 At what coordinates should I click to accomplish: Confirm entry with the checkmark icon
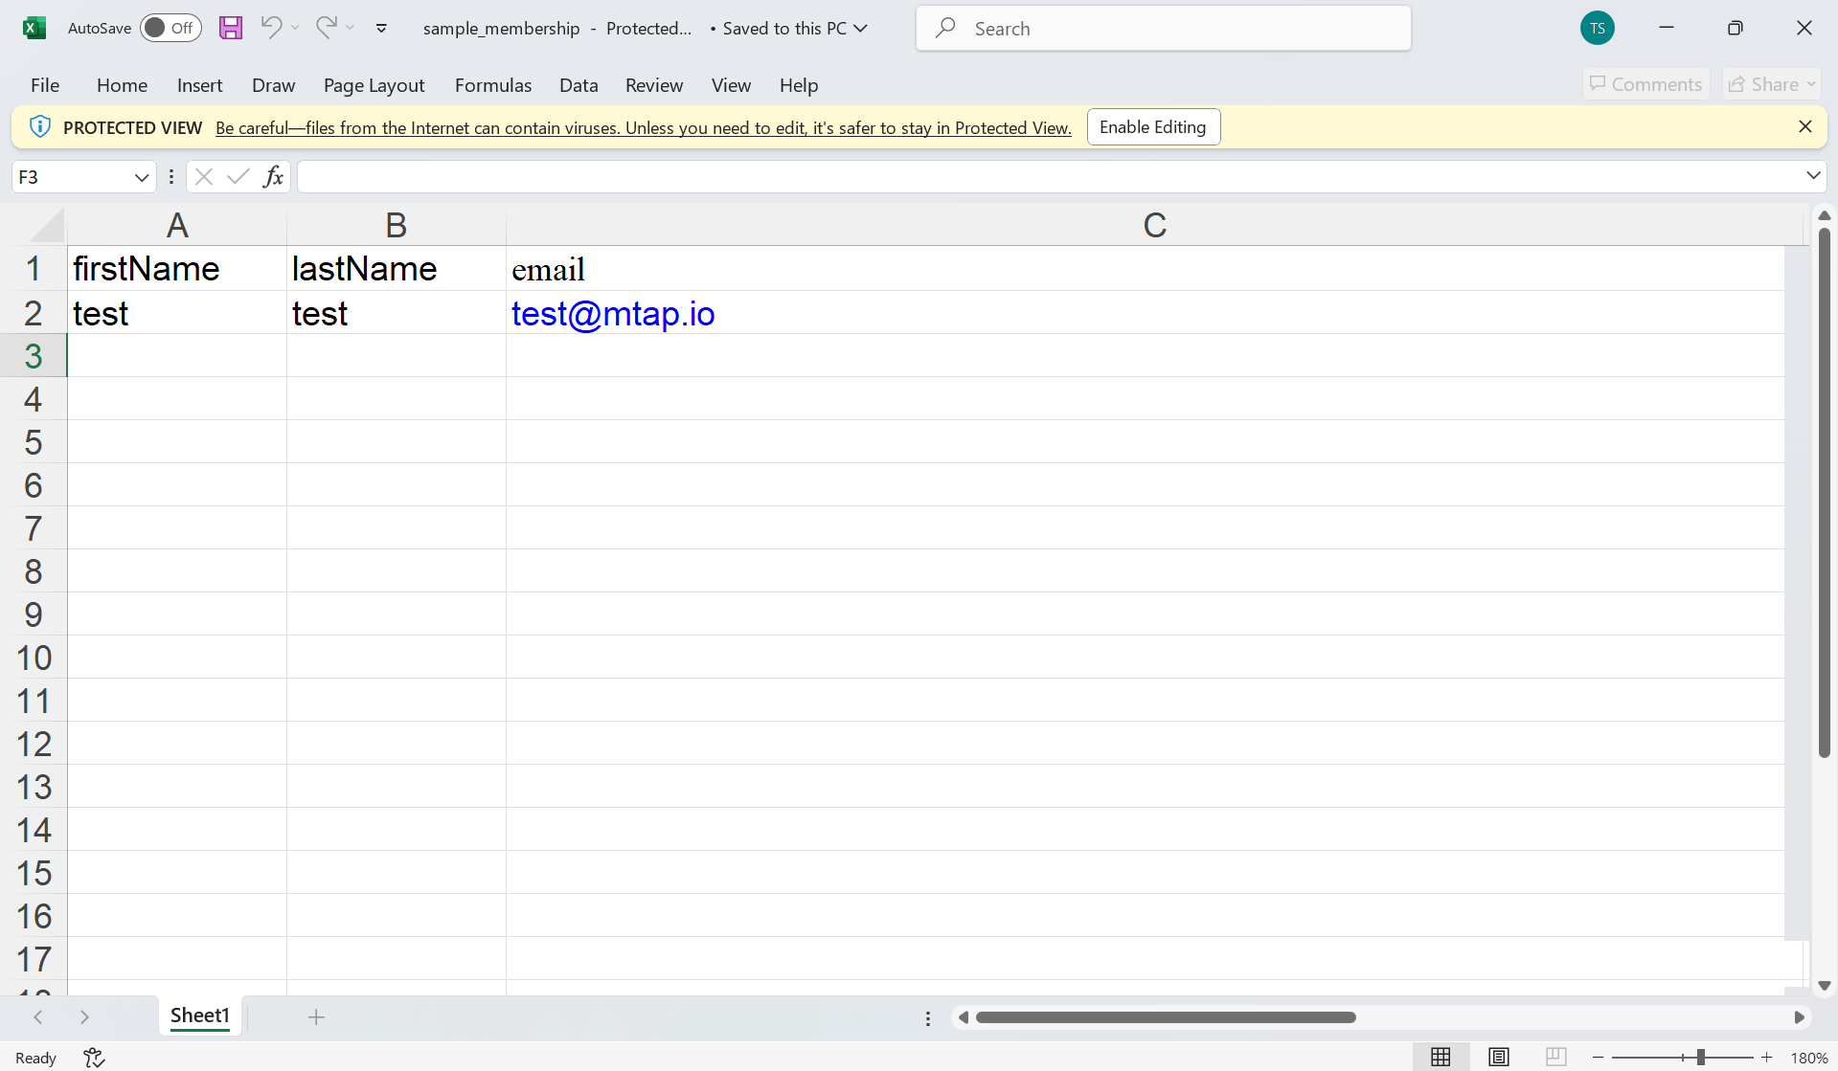[238, 176]
